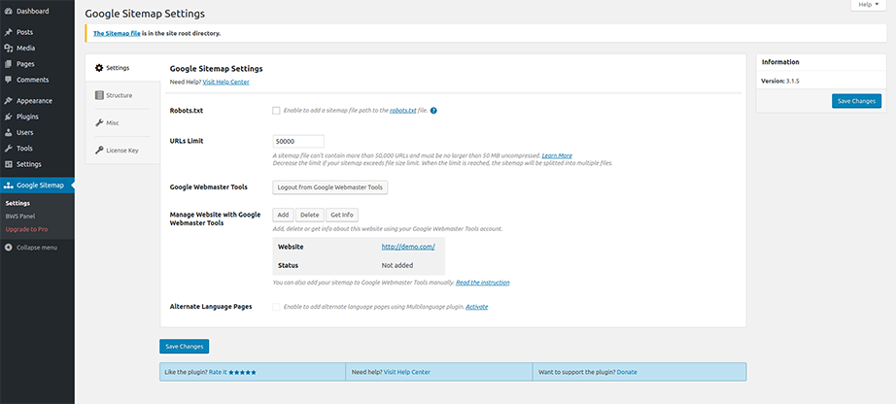Click the Comments speech bubble icon
Screen dimensions: 896x404
(x=8, y=80)
